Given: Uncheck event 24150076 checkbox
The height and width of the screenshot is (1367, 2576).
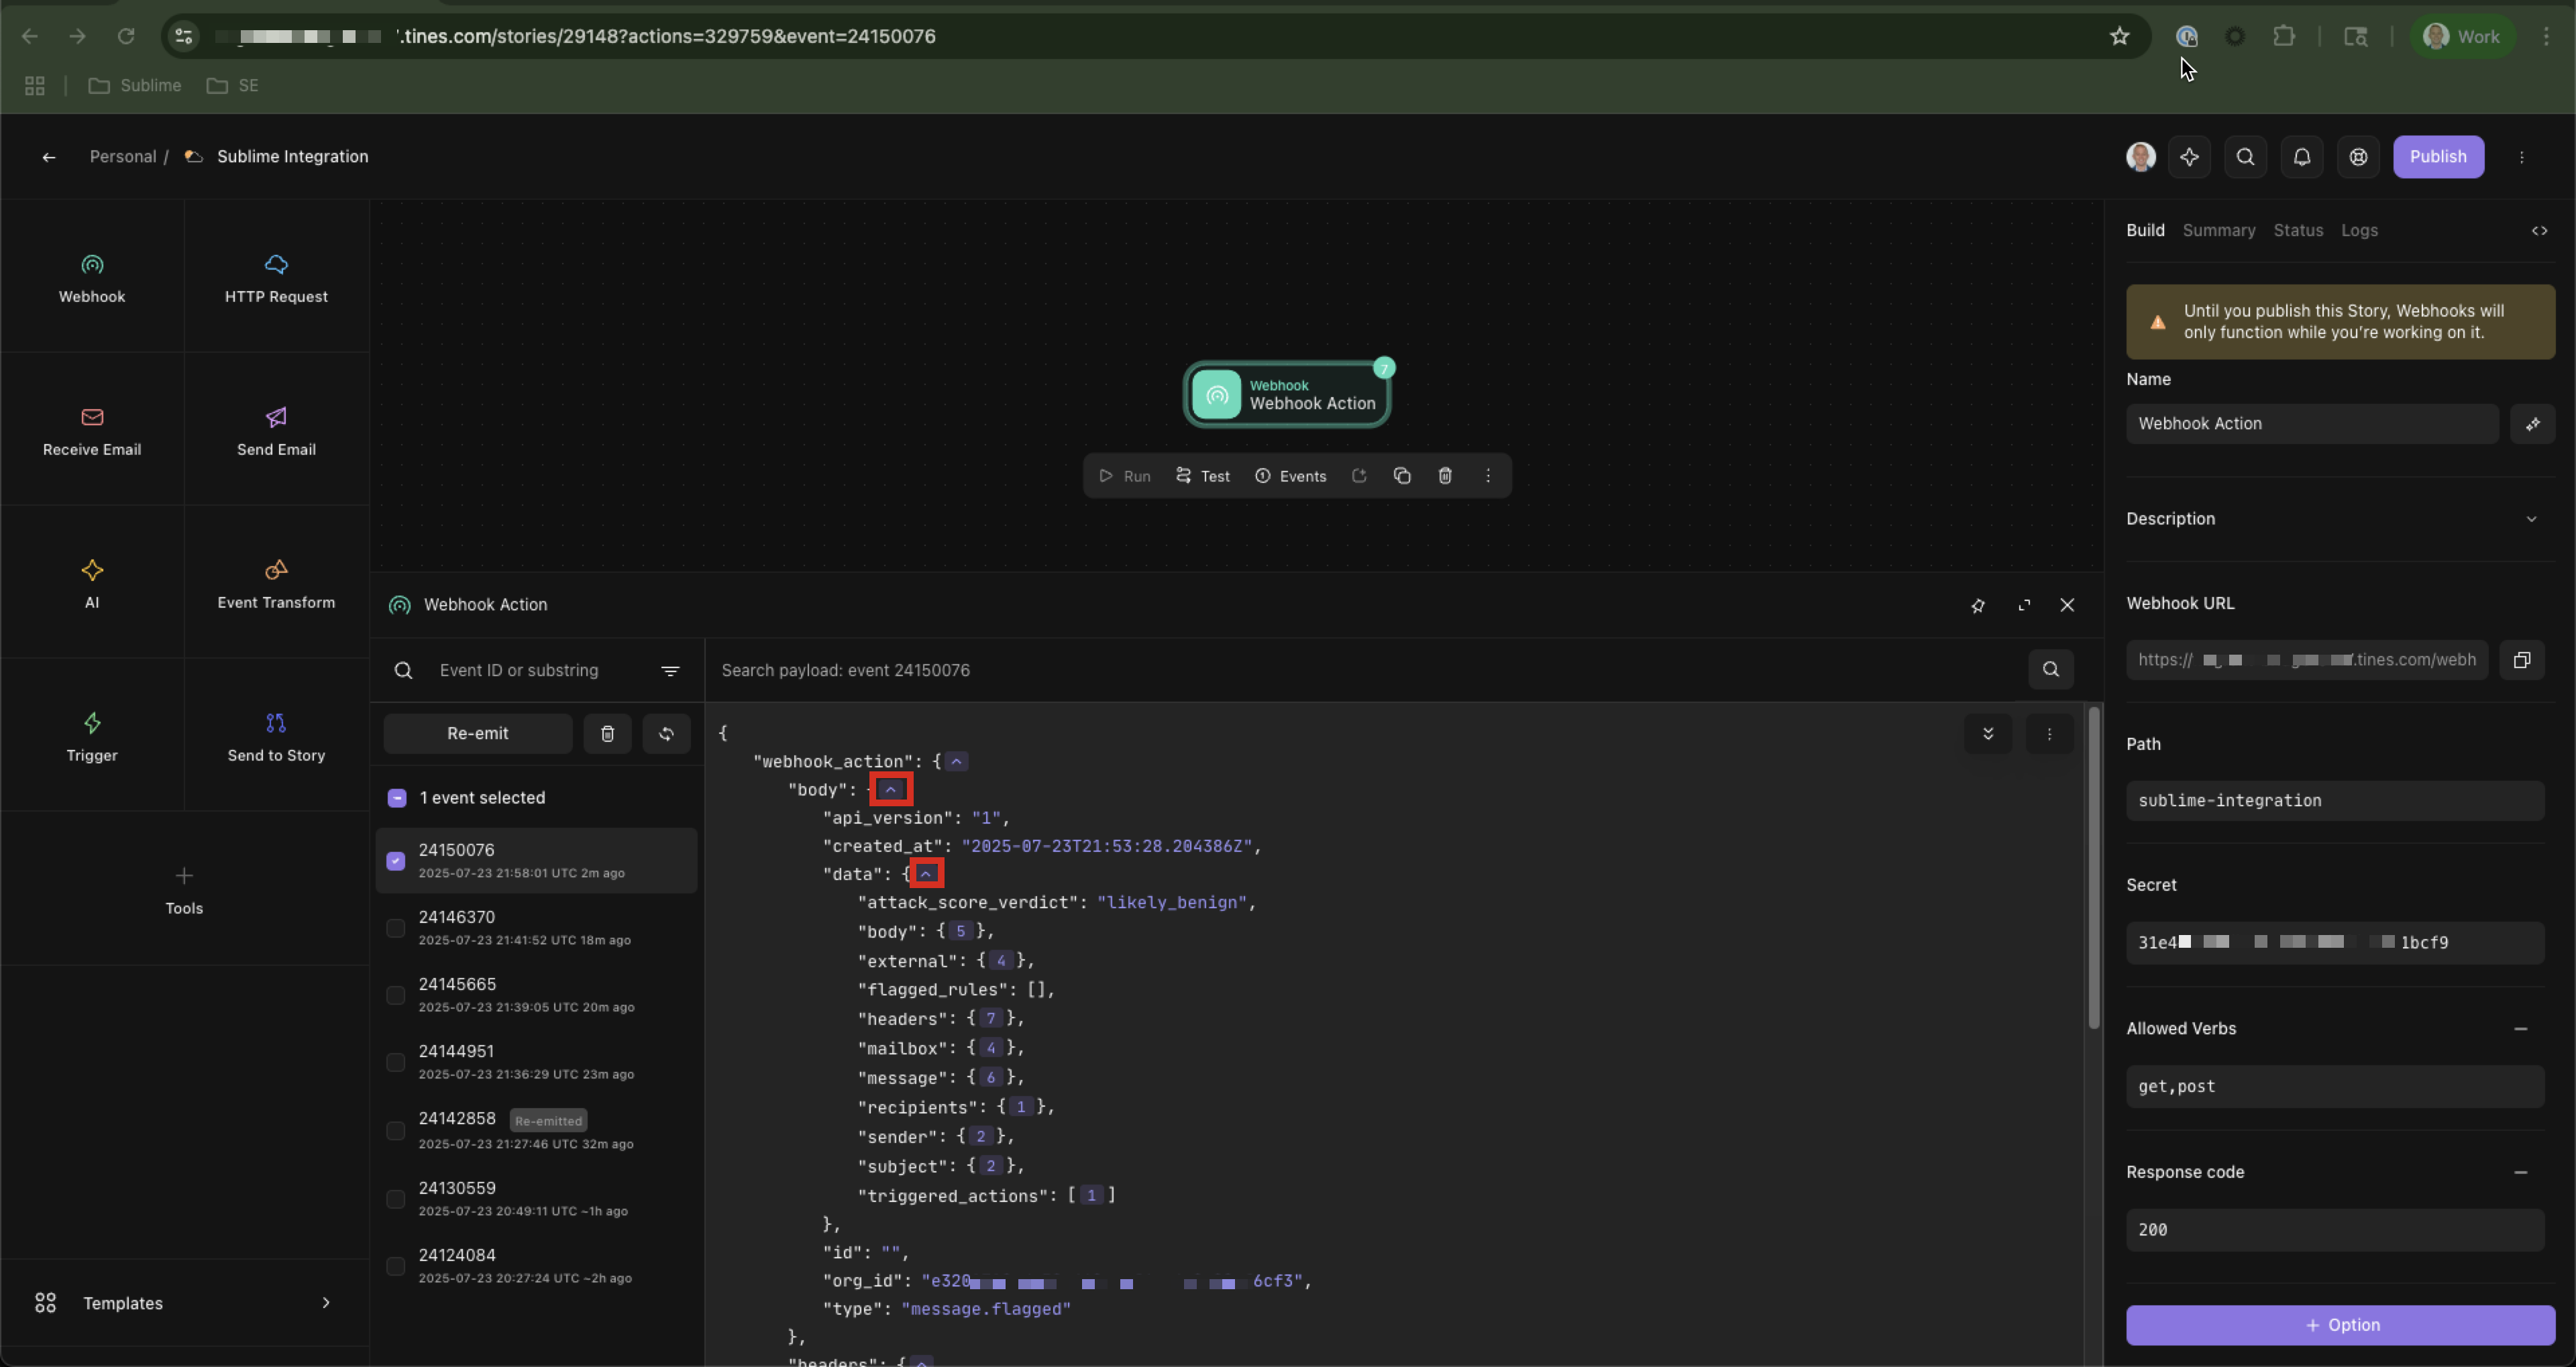Looking at the screenshot, I should tap(396, 861).
